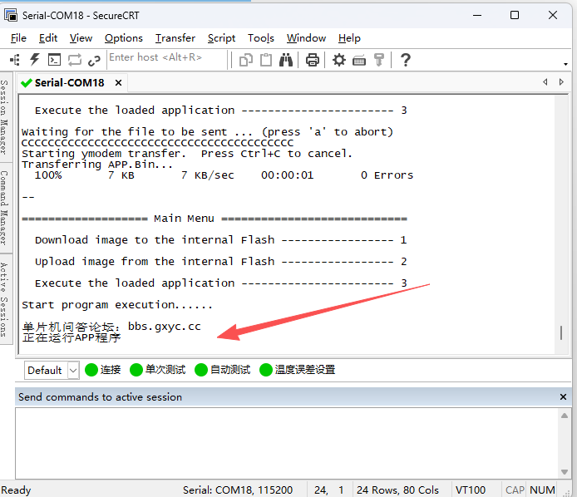
Task: Click the terminal vertical scrollbar thumb
Action: pyautogui.click(x=560, y=332)
